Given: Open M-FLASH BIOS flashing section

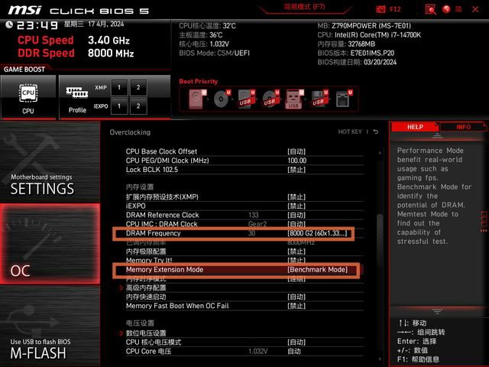Looking at the screenshot, I should click(50, 326).
